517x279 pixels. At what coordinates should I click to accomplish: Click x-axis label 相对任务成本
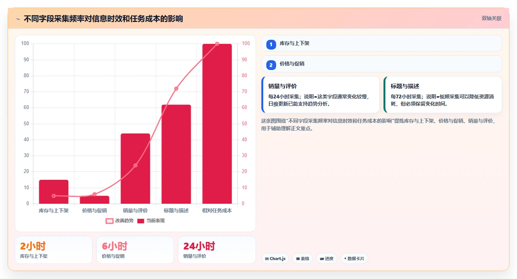coord(217,210)
